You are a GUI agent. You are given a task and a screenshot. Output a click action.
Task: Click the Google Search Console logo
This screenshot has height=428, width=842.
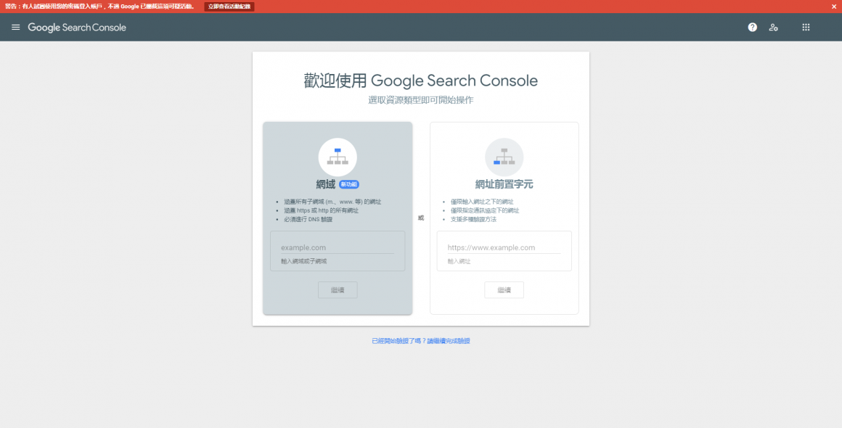click(77, 28)
